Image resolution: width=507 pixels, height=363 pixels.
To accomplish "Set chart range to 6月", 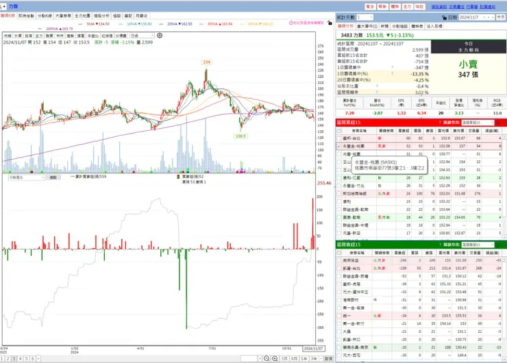I will (294, 359).
